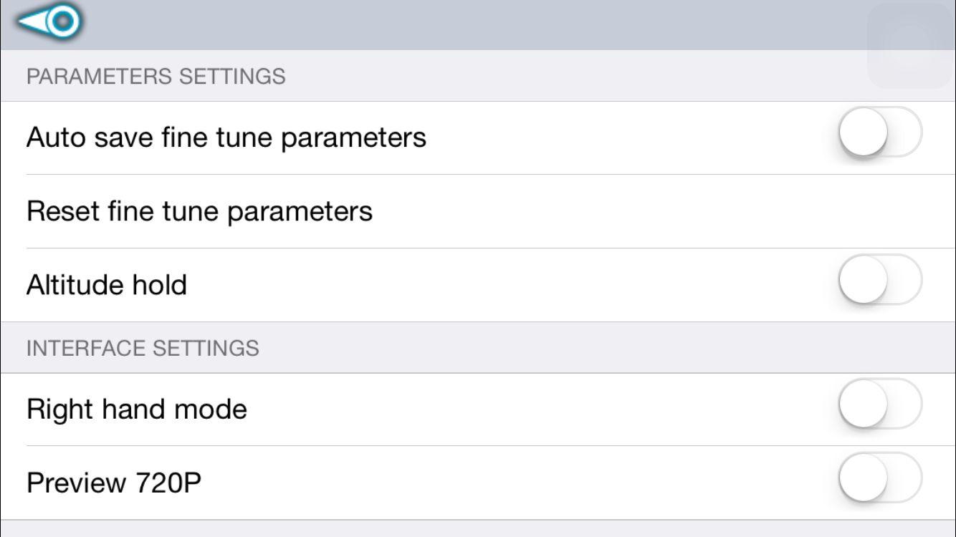Enable the Right hand mode switch
The image size is (956, 537).
click(x=879, y=405)
